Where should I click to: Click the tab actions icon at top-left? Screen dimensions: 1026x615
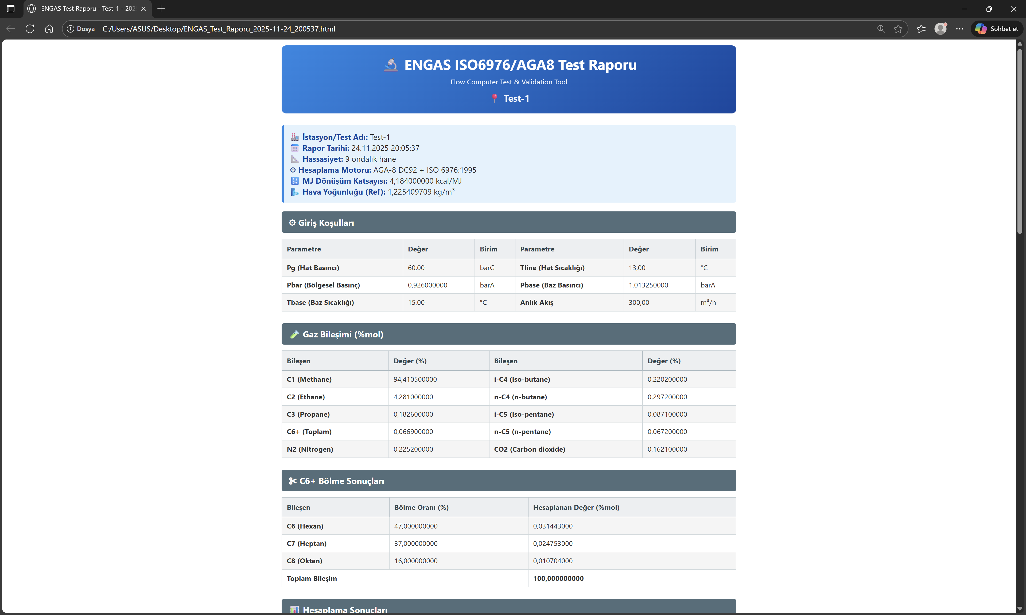tap(11, 8)
